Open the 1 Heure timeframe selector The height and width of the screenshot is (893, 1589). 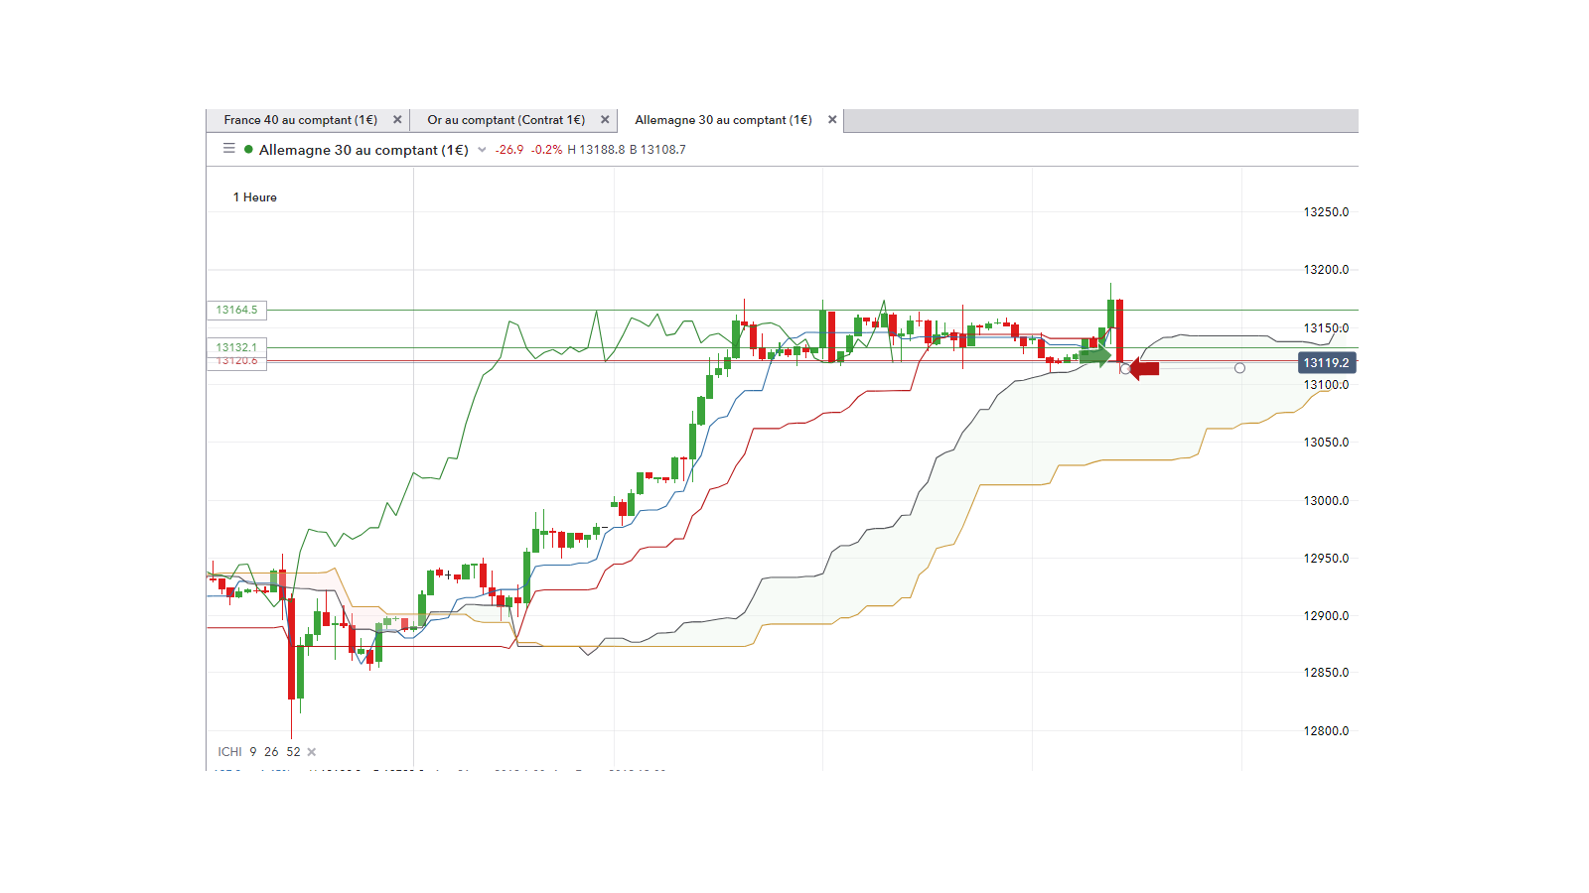(255, 197)
